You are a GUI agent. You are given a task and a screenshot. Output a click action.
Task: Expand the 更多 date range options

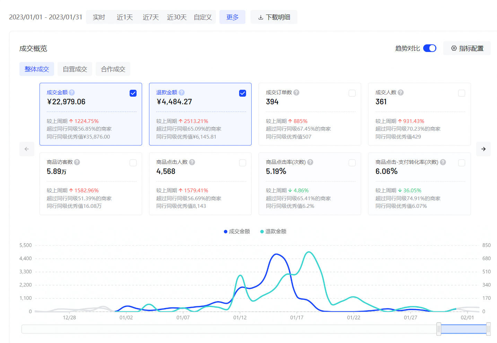(232, 17)
